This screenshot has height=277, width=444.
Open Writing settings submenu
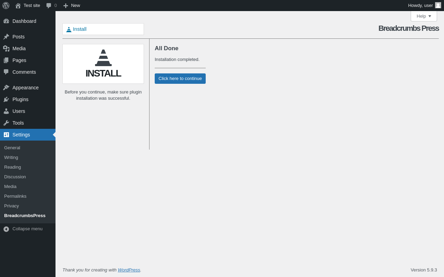click(11, 157)
